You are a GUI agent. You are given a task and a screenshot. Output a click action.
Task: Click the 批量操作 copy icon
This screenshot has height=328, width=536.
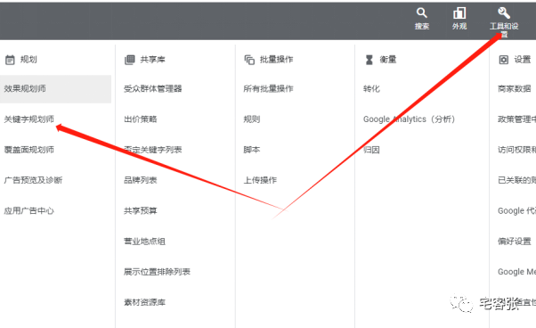point(249,60)
